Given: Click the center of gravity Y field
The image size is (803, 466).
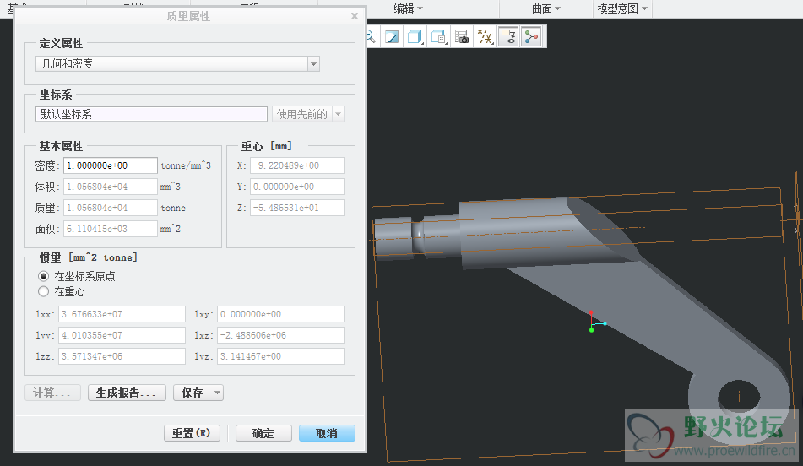Looking at the screenshot, I should pos(297,187).
